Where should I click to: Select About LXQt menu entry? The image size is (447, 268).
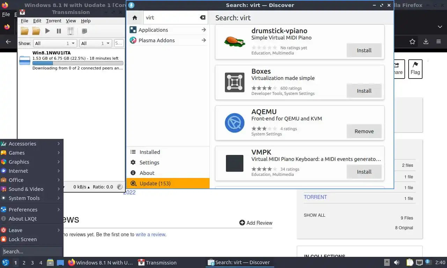tap(31, 219)
